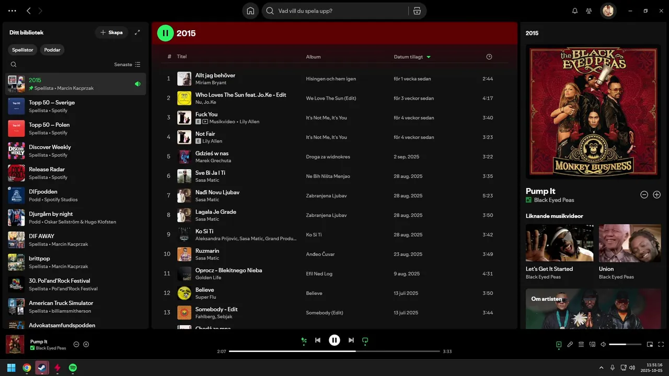Search within Ditt bibliotek using magnifier icon
The image size is (669, 376).
pyautogui.click(x=14, y=65)
